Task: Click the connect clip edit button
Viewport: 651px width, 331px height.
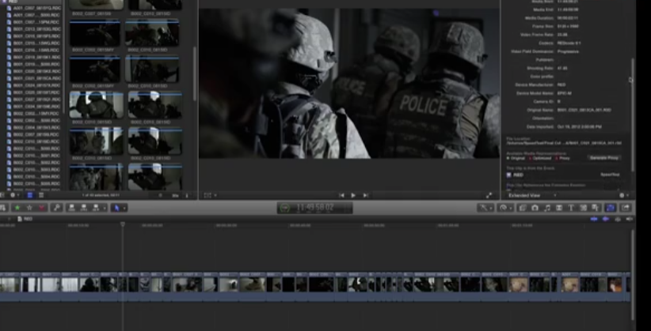Action: tap(71, 208)
